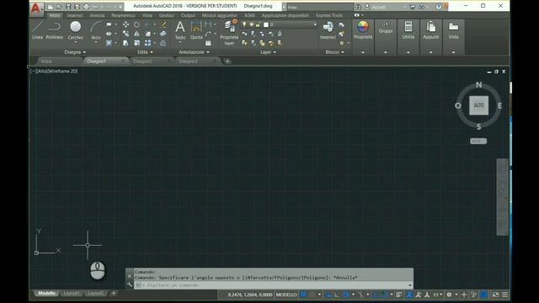This screenshot has width=539, height=303.
Task: Choose the Quota dimension tool
Action: (196, 30)
